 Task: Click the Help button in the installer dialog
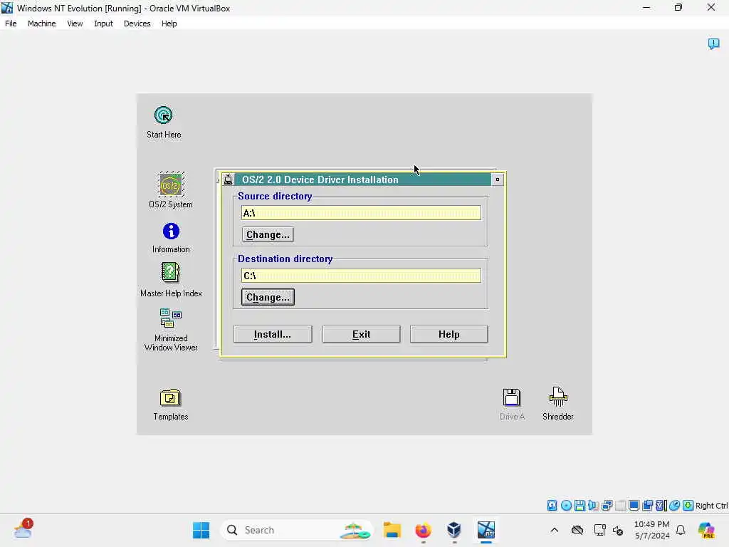449,335
